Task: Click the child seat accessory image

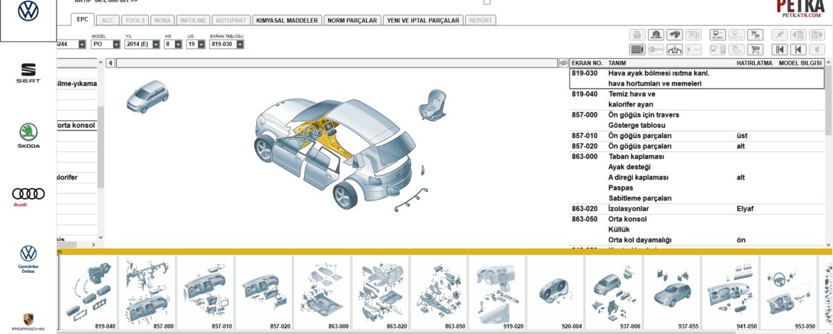Action: pos(432,104)
